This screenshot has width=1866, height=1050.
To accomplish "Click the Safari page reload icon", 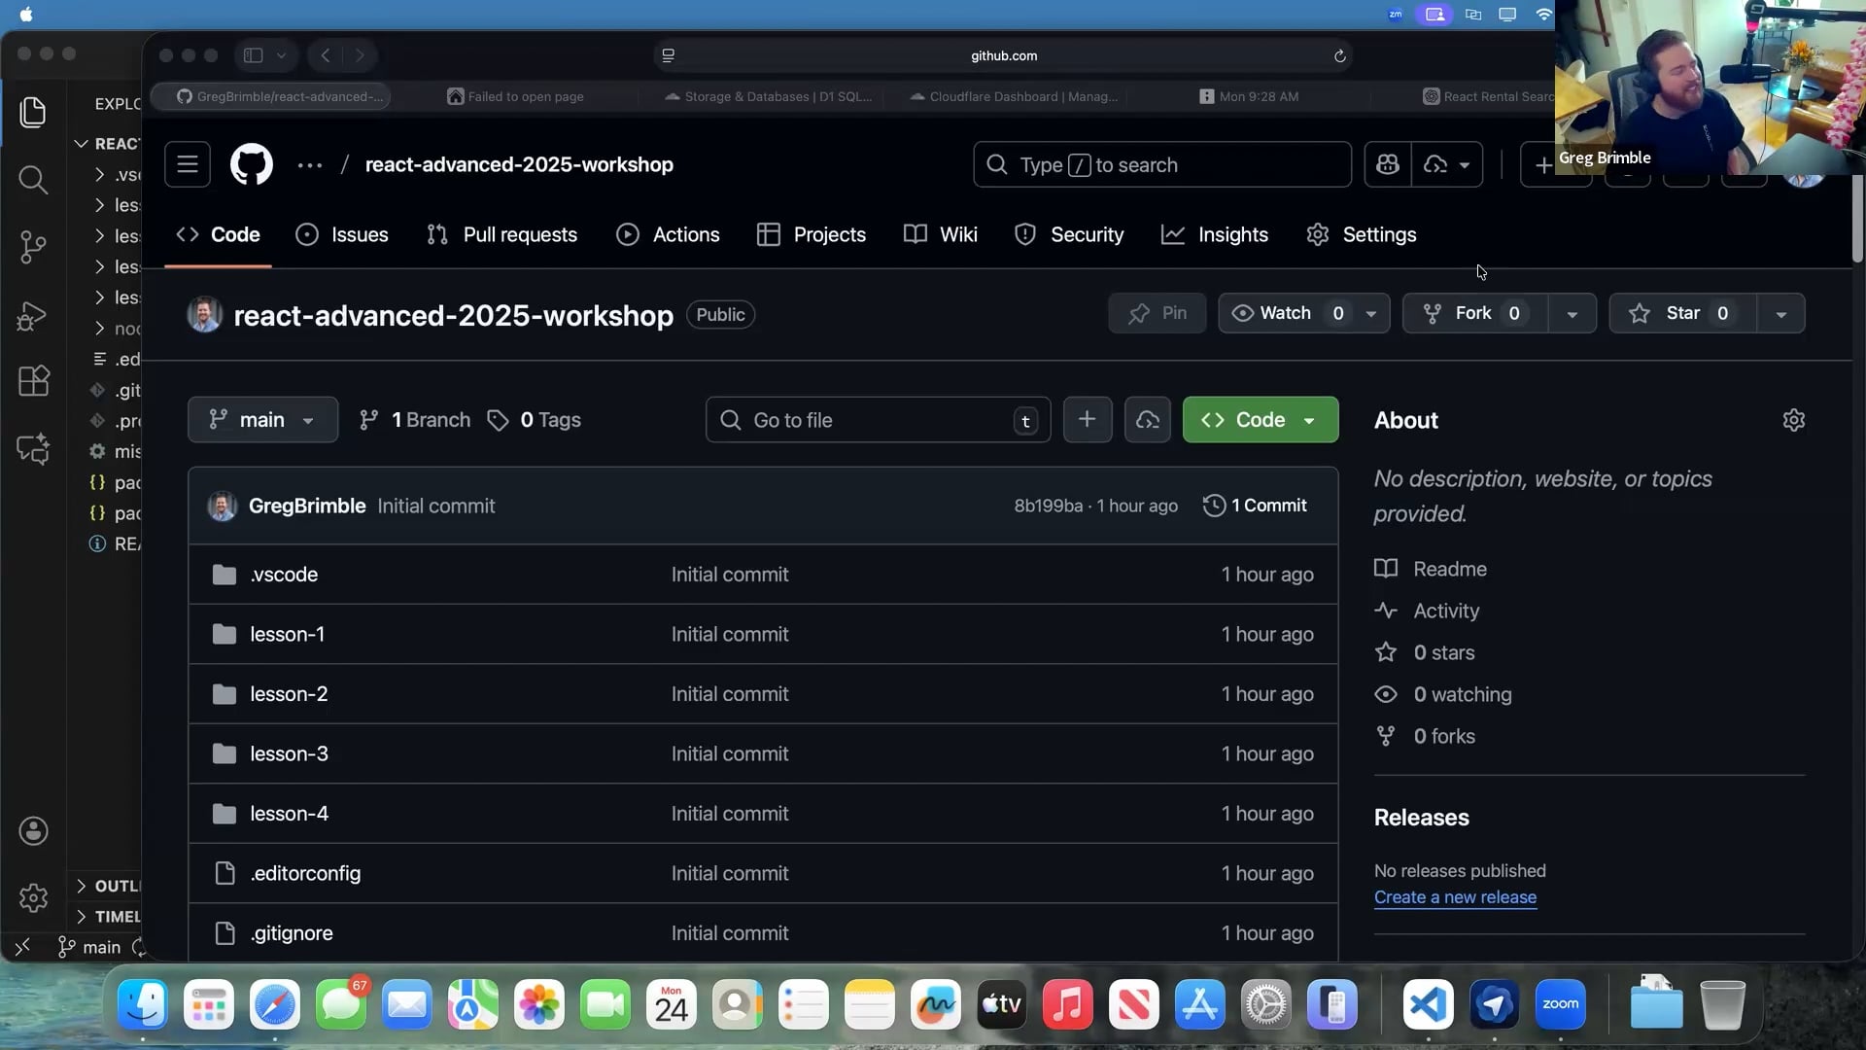I will 1339,55.
